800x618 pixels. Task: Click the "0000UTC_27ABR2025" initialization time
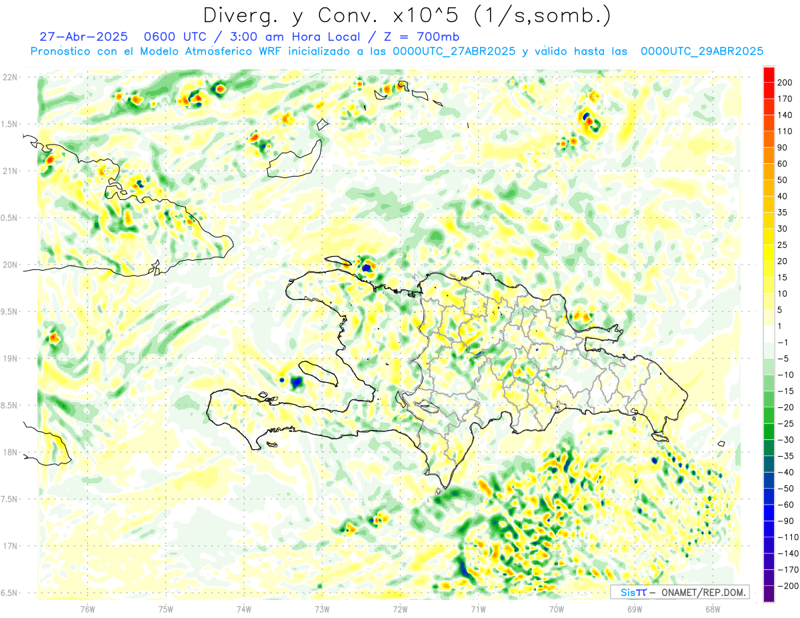(x=453, y=51)
